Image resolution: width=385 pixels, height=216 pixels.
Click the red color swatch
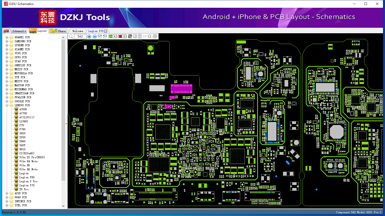[x=120, y=36]
